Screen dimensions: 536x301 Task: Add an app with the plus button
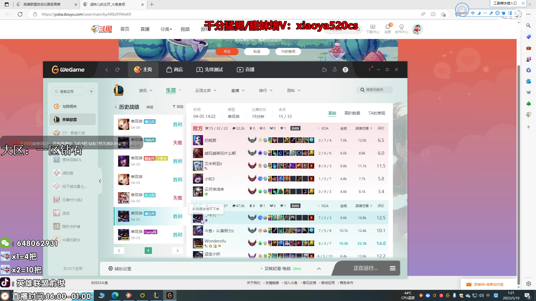tap(91, 91)
